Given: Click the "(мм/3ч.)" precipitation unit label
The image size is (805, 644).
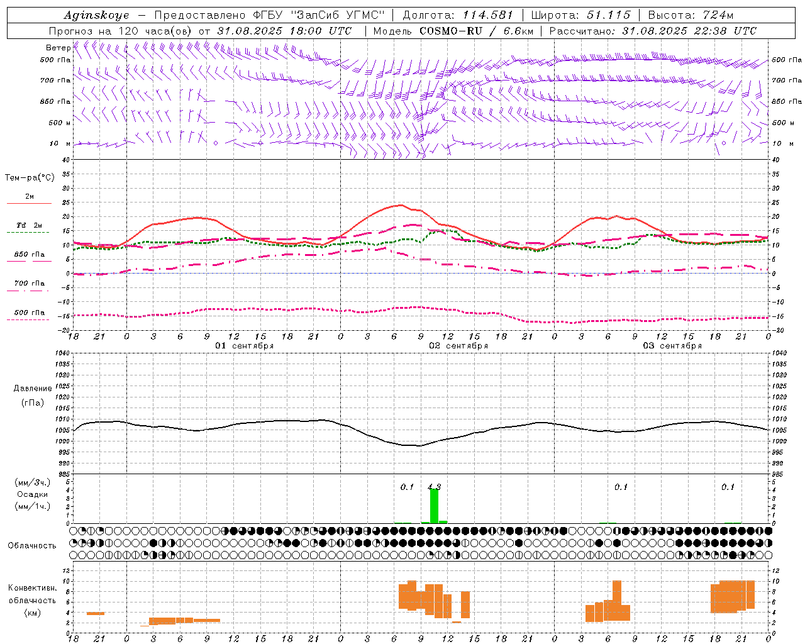Looking at the screenshot, I should point(33,483).
